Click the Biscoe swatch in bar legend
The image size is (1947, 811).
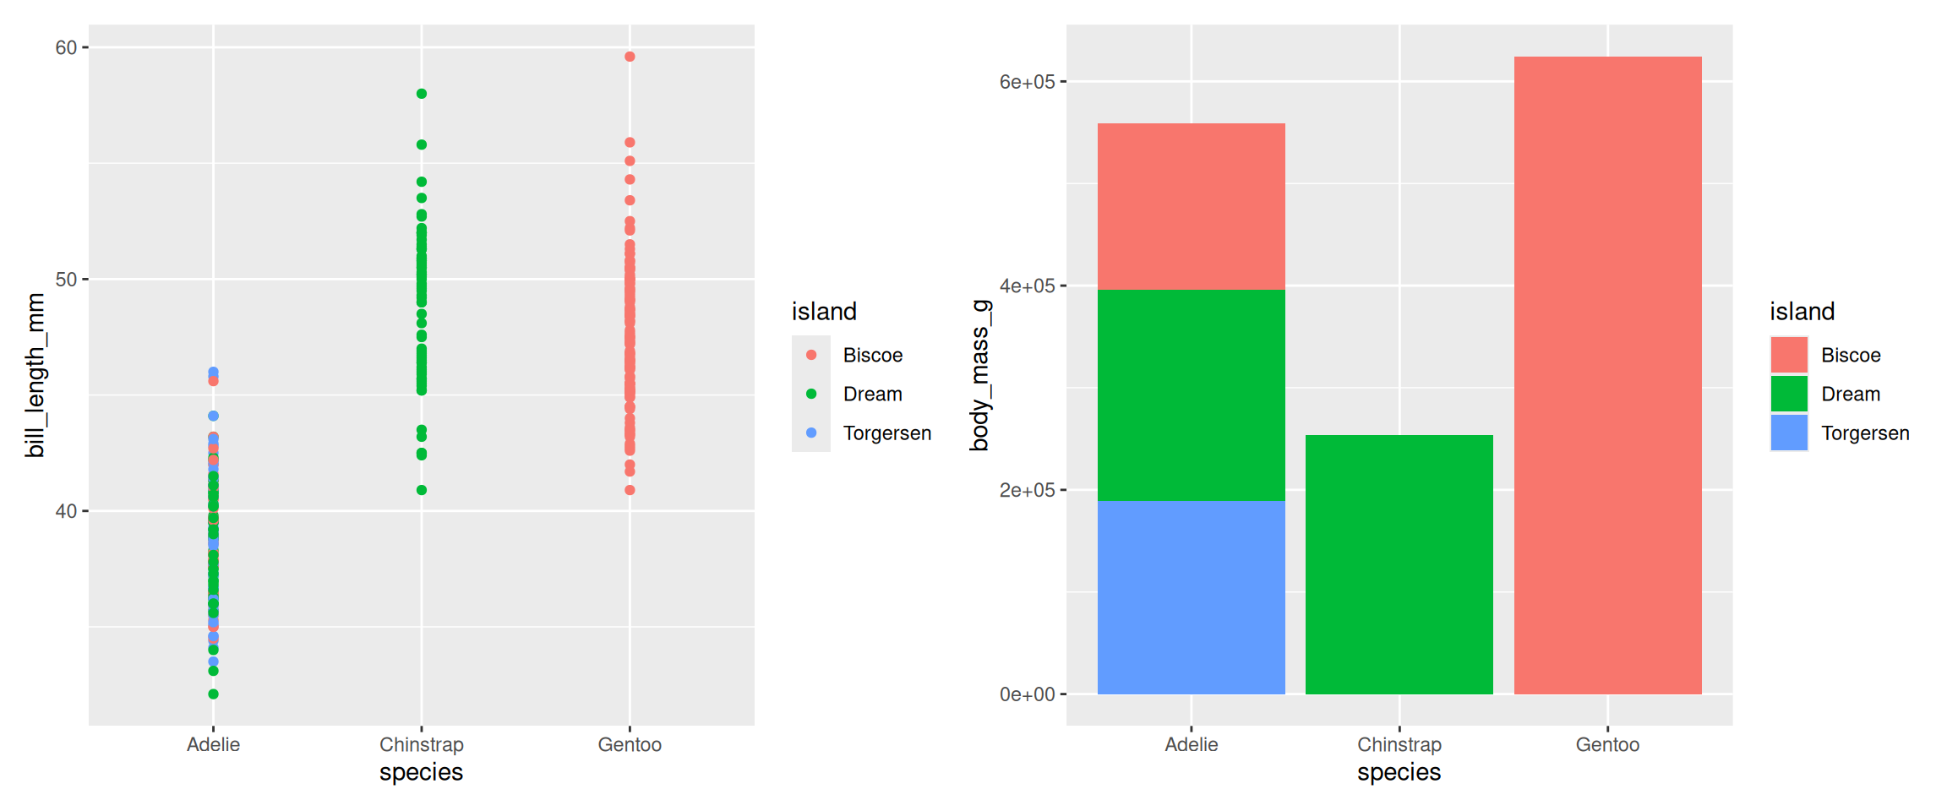[x=1789, y=355]
